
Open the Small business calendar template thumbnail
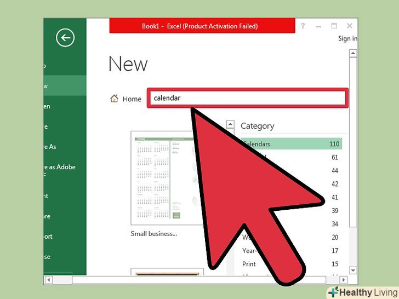coord(167,178)
